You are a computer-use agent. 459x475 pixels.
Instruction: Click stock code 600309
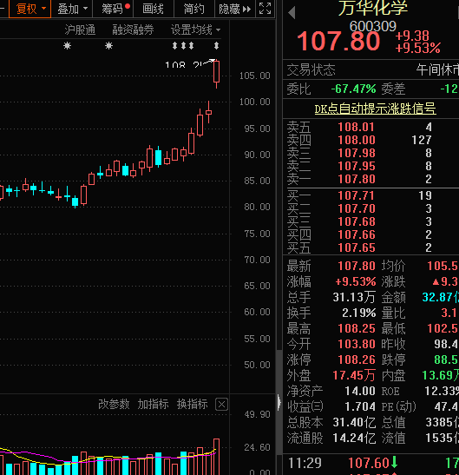(373, 26)
